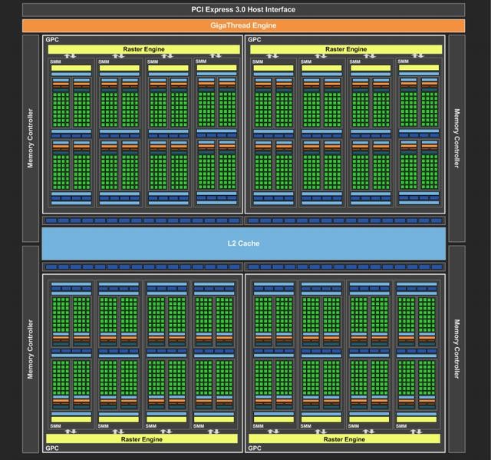Select the Raster Engine bar in bottom-right GPC

point(344,439)
